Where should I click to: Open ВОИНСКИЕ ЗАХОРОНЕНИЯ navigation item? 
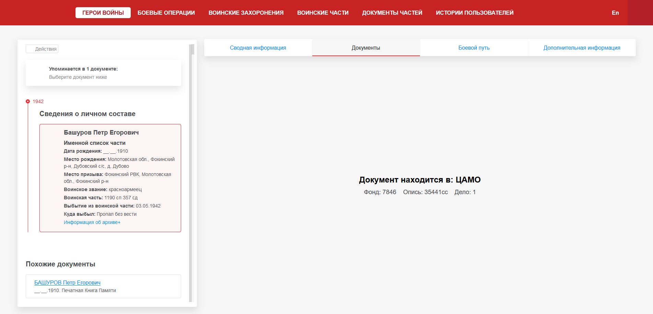pyautogui.click(x=246, y=13)
